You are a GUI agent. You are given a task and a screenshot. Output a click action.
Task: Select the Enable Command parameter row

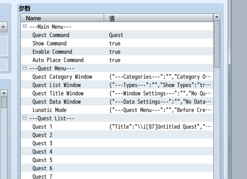coord(117,51)
